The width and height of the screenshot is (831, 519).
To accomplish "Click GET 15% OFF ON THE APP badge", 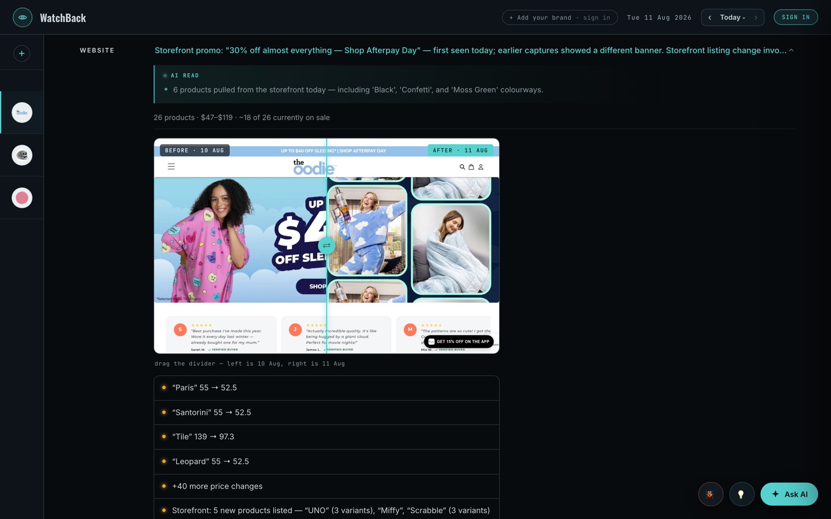I will tap(459, 342).
